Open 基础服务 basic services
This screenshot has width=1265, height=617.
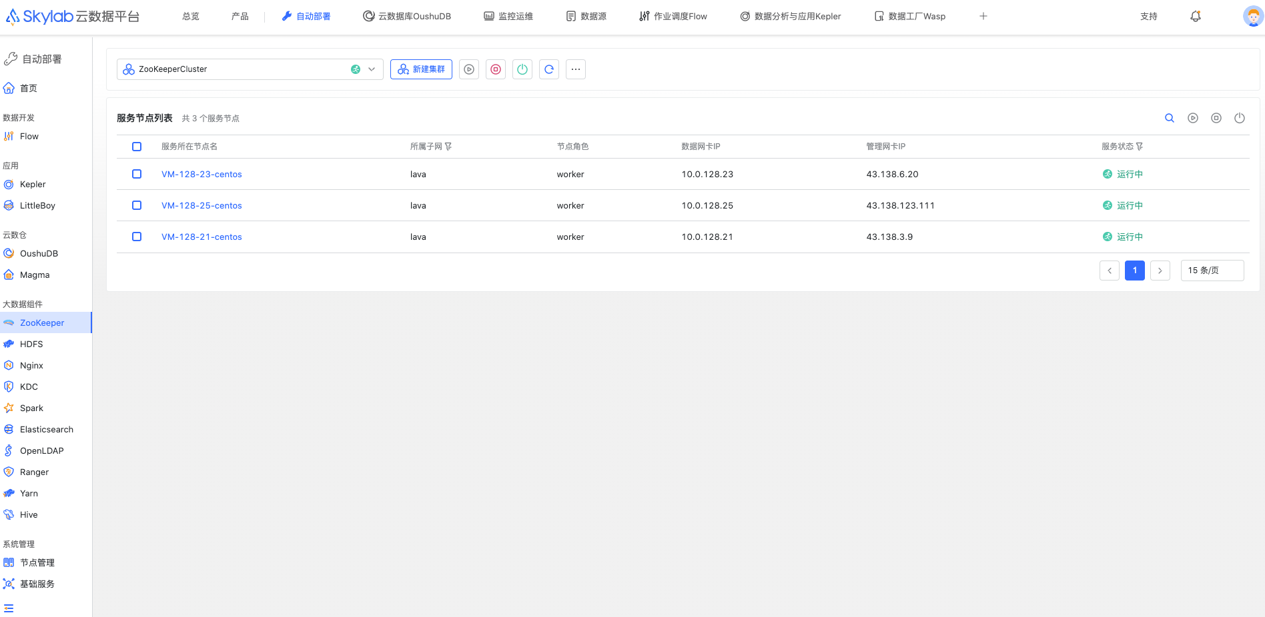click(x=46, y=584)
